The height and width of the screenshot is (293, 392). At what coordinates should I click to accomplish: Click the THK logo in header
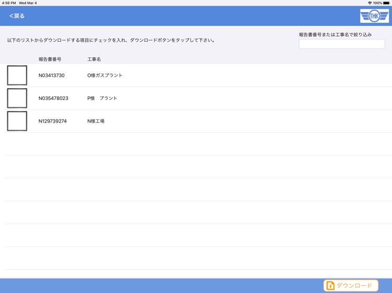(x=374, y=16)
